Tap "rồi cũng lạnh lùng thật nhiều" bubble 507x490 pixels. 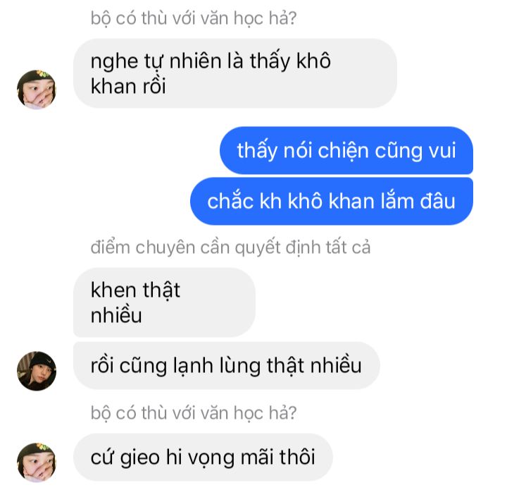click(226, 365)
